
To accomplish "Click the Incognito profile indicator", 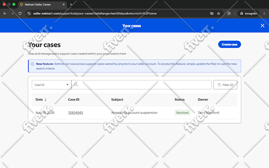I will pos(248,13).
